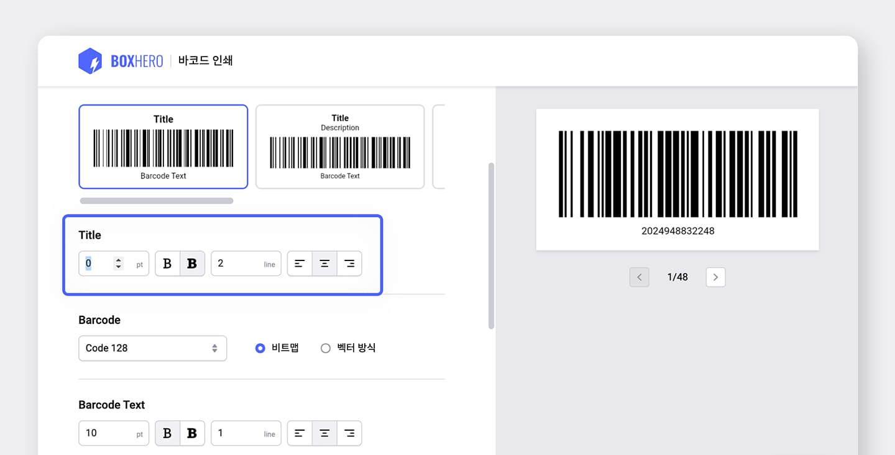Image resolution: width=895 pixels, height=455 pixels.
Task: Click the barcode label preview image
Action: (677, 180)
